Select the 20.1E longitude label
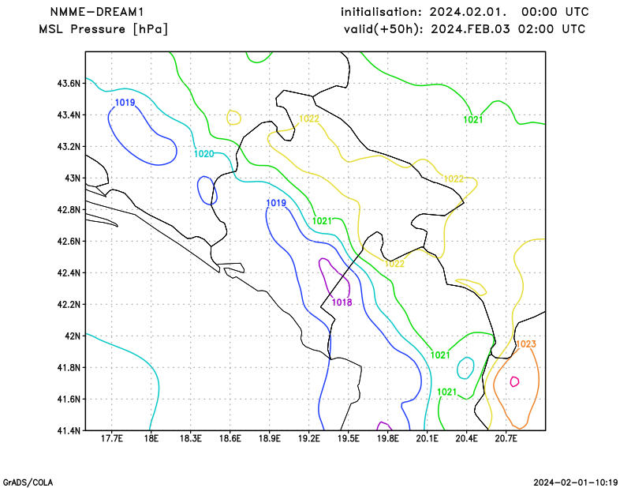This screenshot has width=631, height=488. coord(427,438)
